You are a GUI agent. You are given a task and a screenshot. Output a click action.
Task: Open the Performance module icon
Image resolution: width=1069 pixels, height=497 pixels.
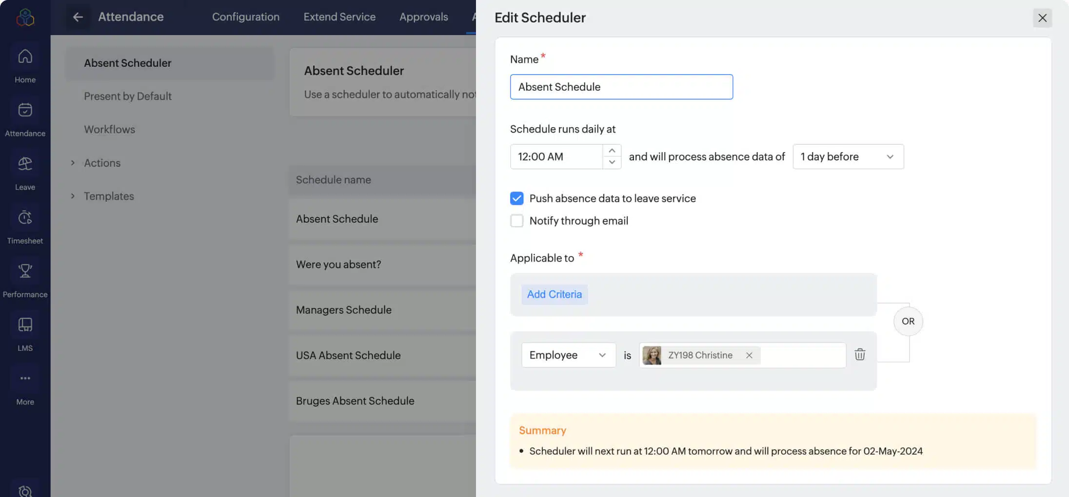(x=25, y=278)
